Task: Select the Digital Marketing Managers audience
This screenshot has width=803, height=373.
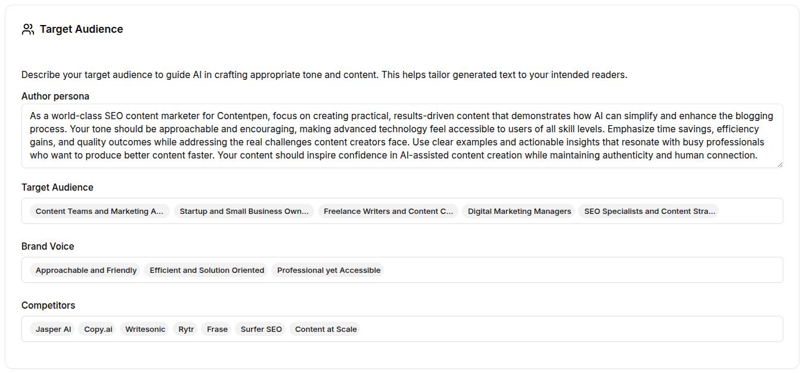Action: coord(519,211)
